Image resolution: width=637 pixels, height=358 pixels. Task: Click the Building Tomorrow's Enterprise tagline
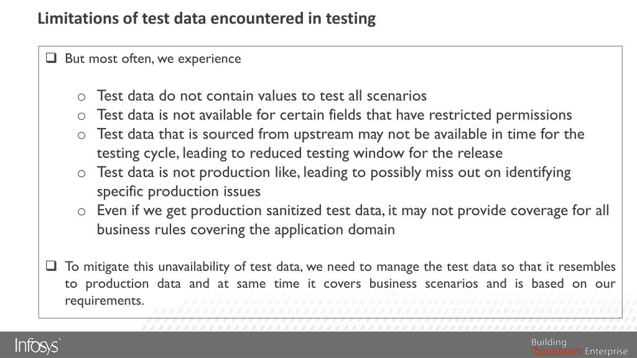click(x=579, y=347)
